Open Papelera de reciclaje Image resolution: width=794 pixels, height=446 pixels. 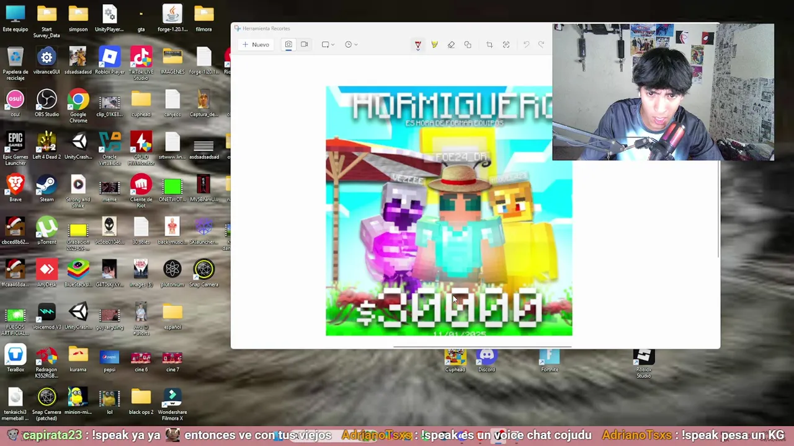click(15, 63)
